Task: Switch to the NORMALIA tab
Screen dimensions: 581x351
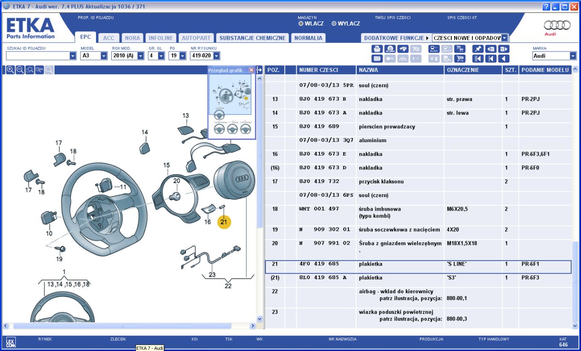Action: tap(308, 38)
